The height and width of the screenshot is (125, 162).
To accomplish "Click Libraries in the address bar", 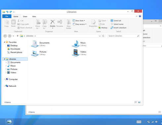I will [30, 36].
